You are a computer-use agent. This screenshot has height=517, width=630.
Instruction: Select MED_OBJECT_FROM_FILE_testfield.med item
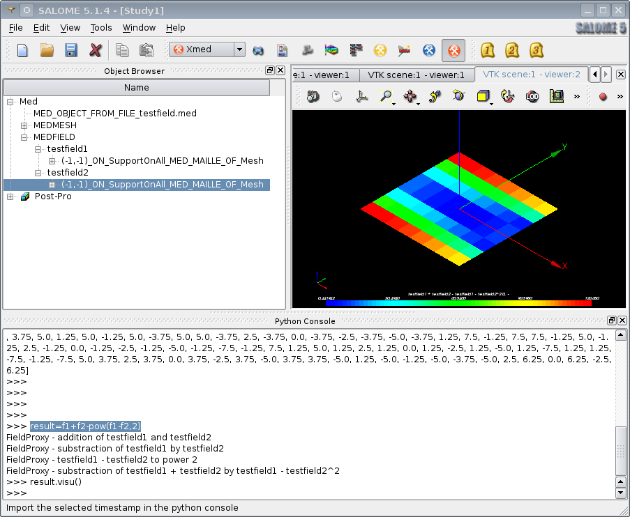pyautogui.click(x=115, y=114)
